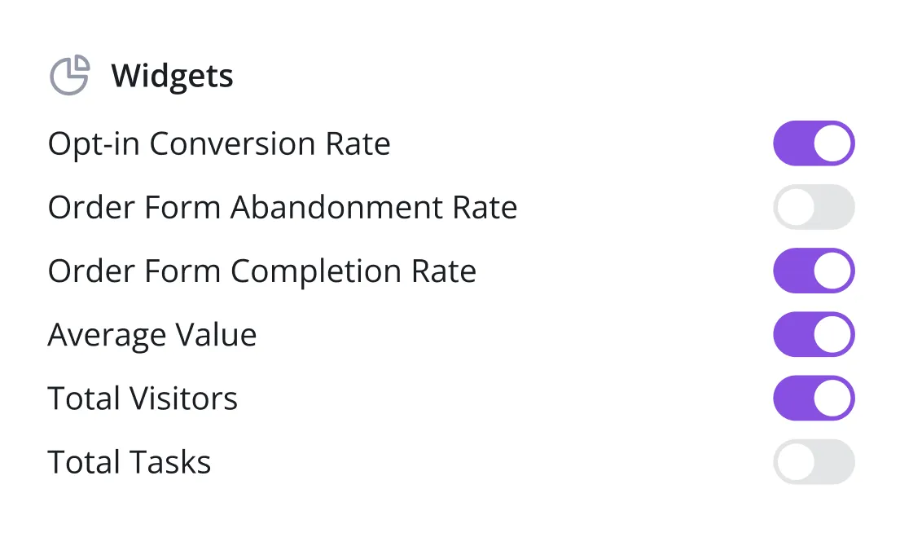The width and height of the screenshot is (900, 555).
Task: Enable the Order Form Abandonment Rate toggle
Action: click(813, 207)
